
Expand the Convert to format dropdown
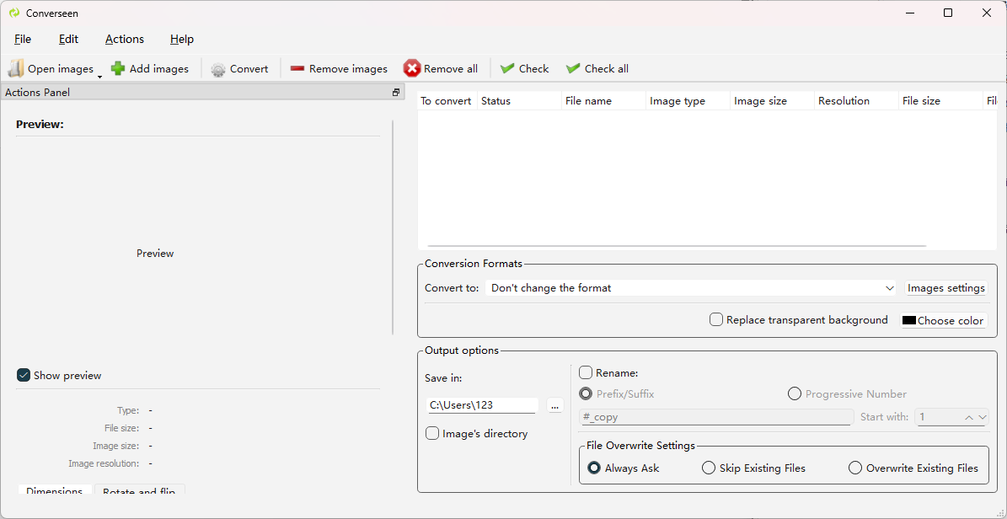[890, 288]
